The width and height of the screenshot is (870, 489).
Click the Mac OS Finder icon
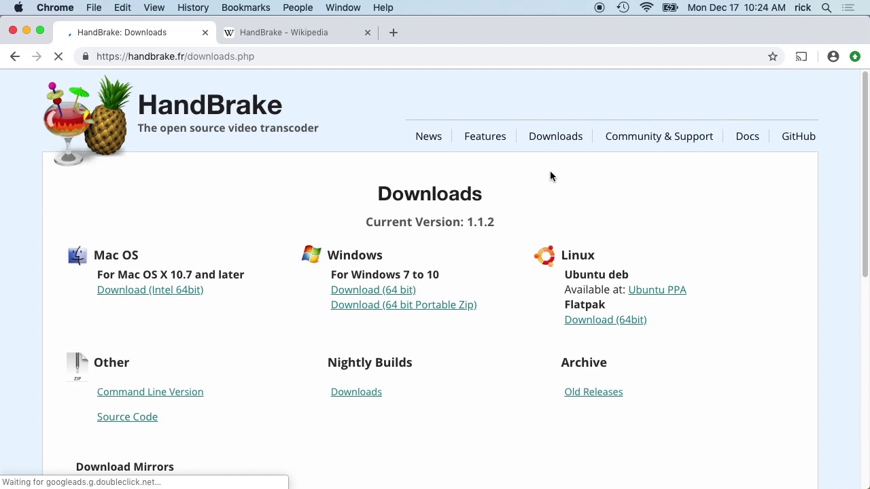tap(77, 255)
